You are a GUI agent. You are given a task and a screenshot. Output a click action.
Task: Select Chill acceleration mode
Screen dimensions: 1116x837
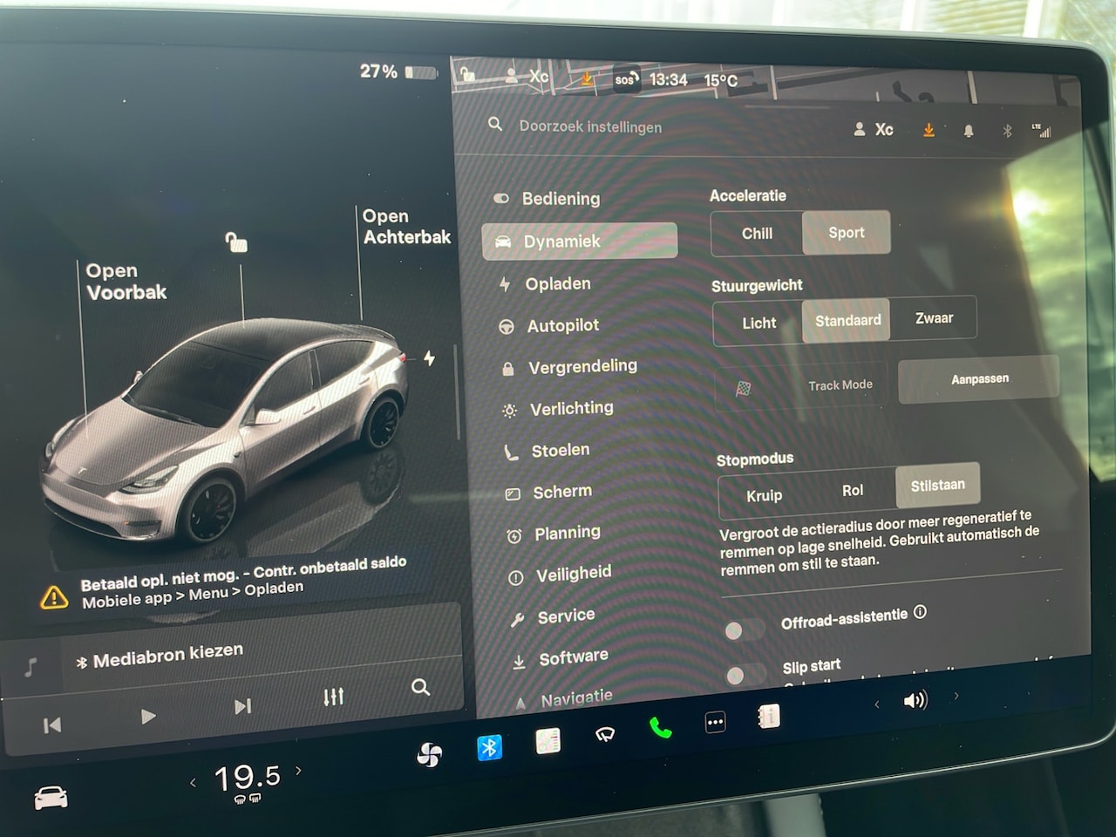pyautogui.click(x=757, y=234)
